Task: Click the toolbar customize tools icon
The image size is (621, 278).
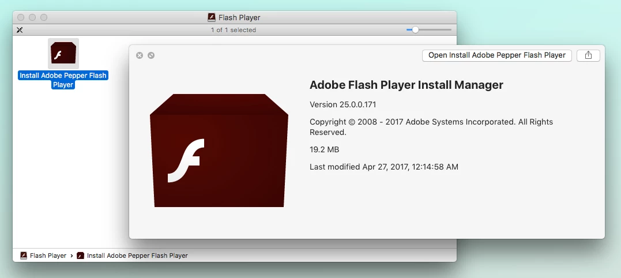Action: click(20, 29)
